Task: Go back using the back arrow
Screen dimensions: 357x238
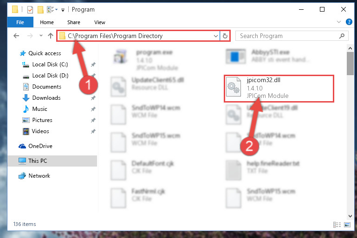Action: [16, 36]
